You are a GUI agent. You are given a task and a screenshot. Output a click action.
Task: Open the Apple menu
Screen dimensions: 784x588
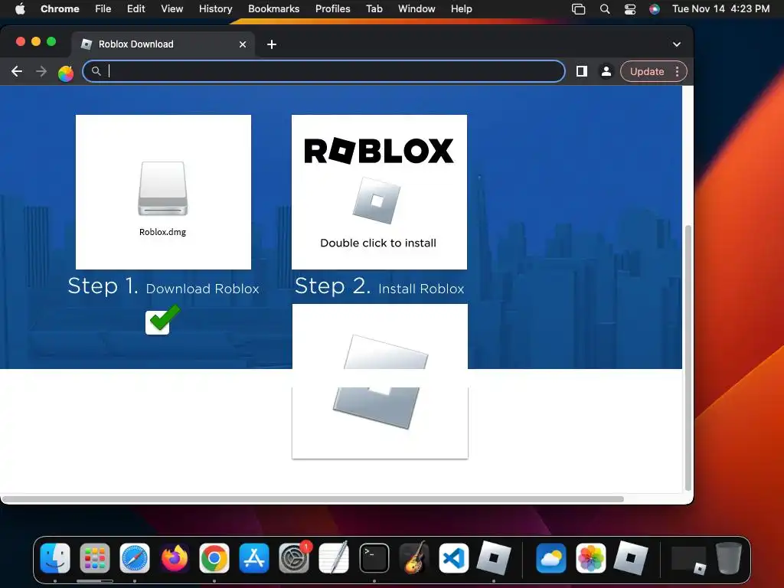pos(20,8)
